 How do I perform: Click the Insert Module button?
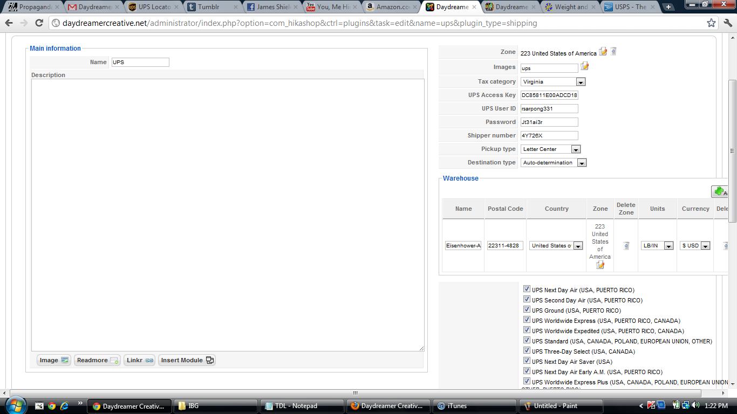click(x=187, y=360)
